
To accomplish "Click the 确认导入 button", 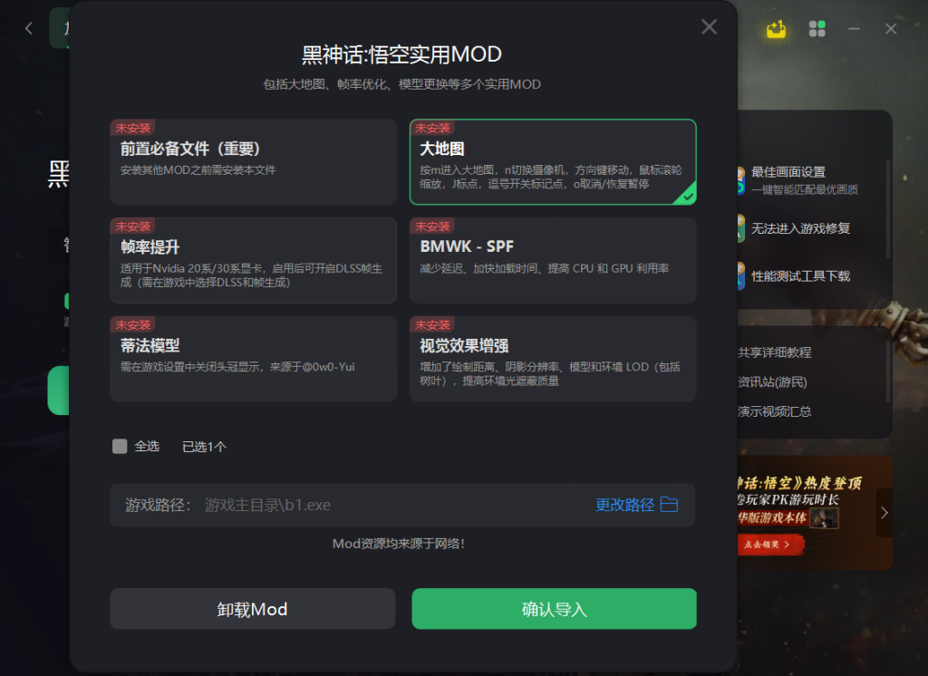I will 554,609.
